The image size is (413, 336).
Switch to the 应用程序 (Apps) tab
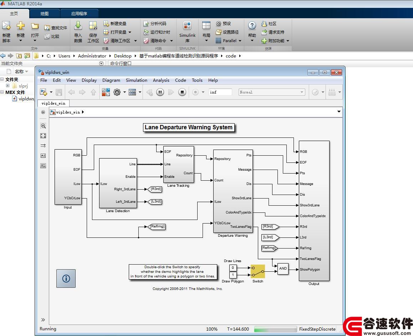(x=79, y=14)
